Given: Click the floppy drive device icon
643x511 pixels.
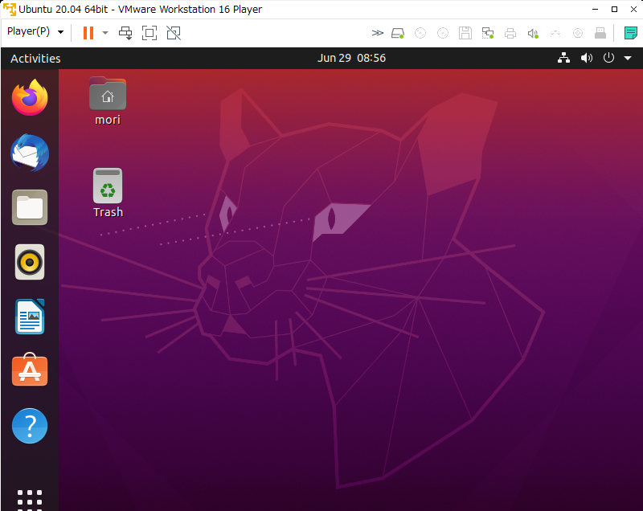Looking at the screenshot, I should (x=465, y=33).
